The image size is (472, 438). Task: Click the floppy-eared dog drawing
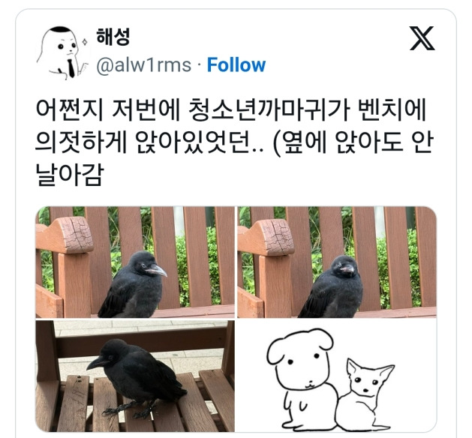pos(302,379)
